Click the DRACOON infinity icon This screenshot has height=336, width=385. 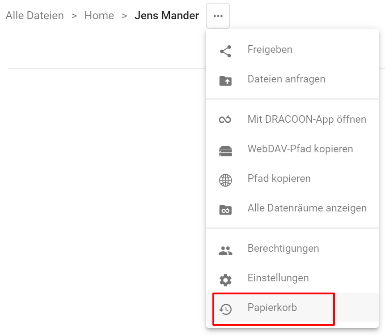point(225,119)
